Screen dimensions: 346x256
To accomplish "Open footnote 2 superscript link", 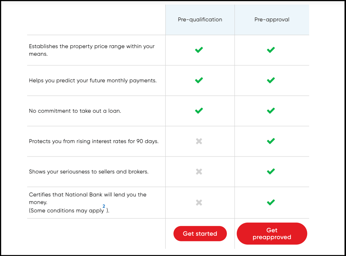I will [x=104, y=206].
